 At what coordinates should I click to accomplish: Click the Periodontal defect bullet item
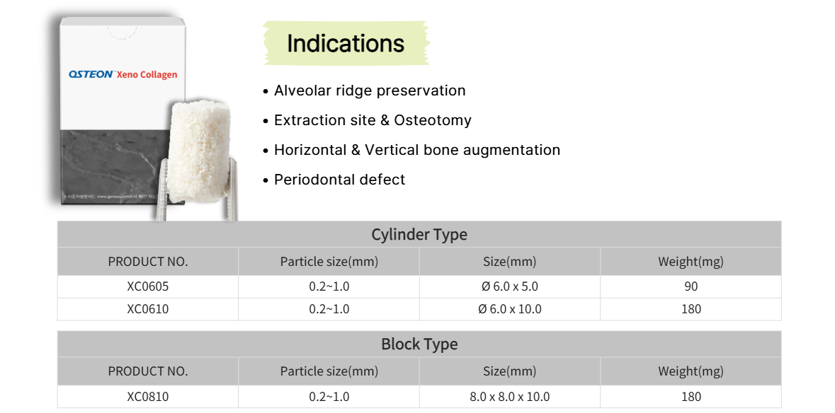click(x=339, y=180)
